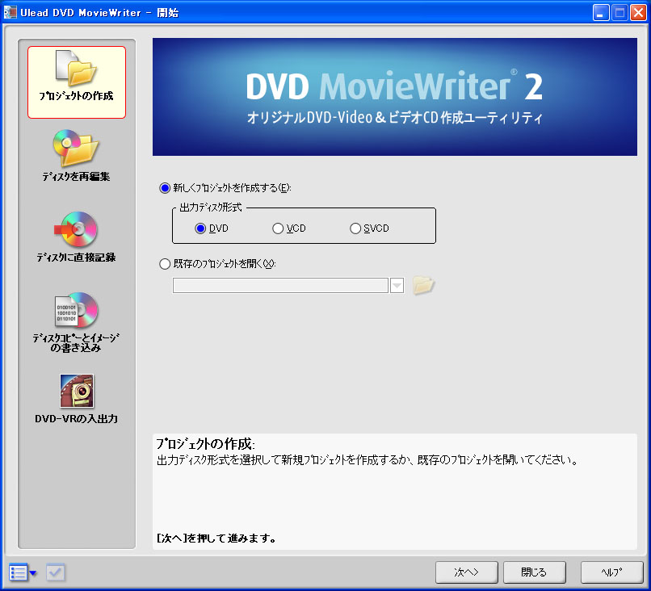
Task: Click the grayed checkmark icon at bottom
Action: (x=55, y=572)
